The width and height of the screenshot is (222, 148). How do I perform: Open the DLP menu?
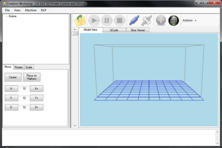(43, 10)
